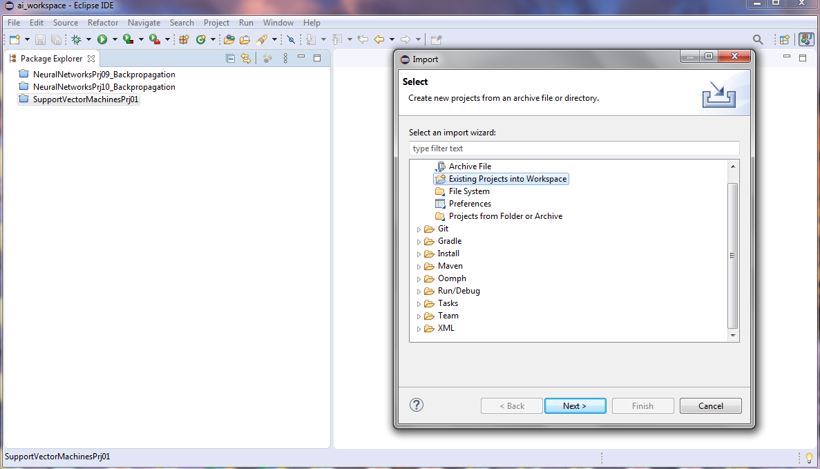Expand the Oomph import category
The height and width of the screenshot is (469, 820).
coord(419,278)
